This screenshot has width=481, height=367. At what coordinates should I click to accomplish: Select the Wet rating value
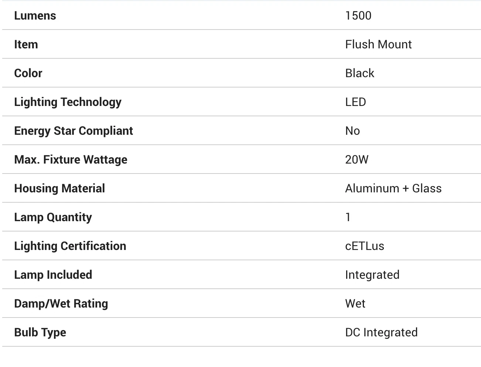[355, 303]
